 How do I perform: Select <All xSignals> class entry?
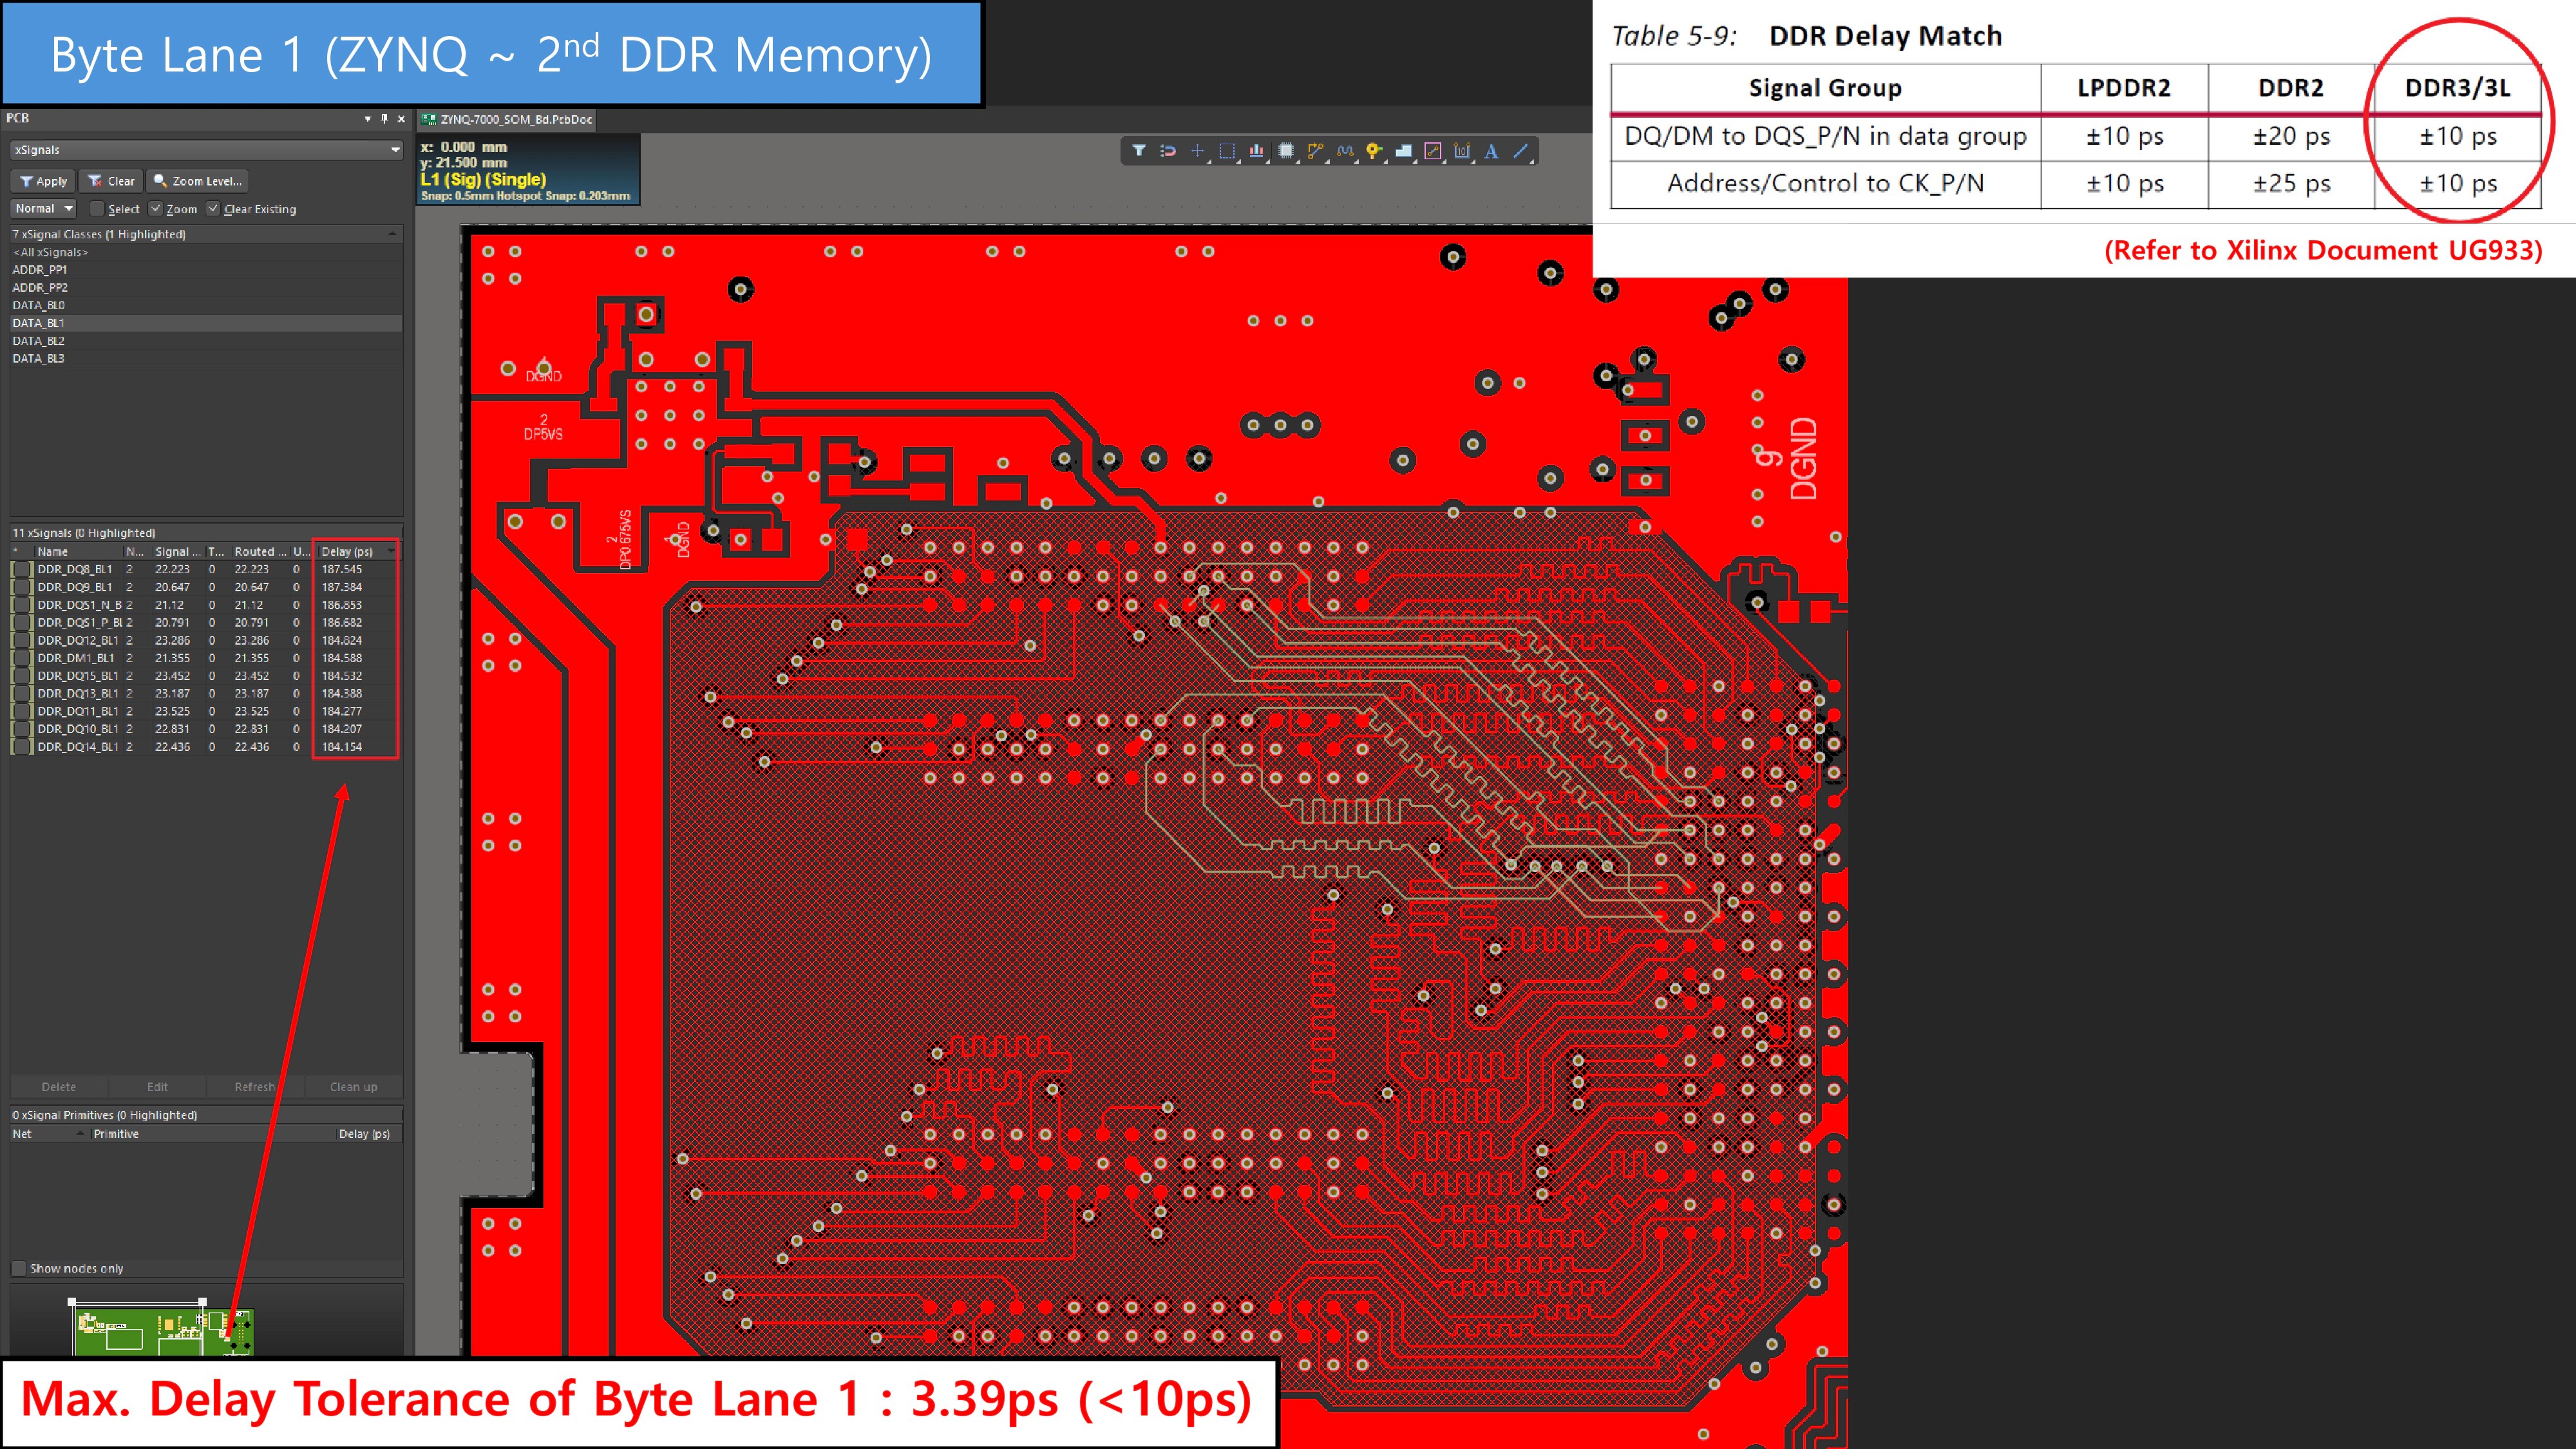tap(206, 252)
